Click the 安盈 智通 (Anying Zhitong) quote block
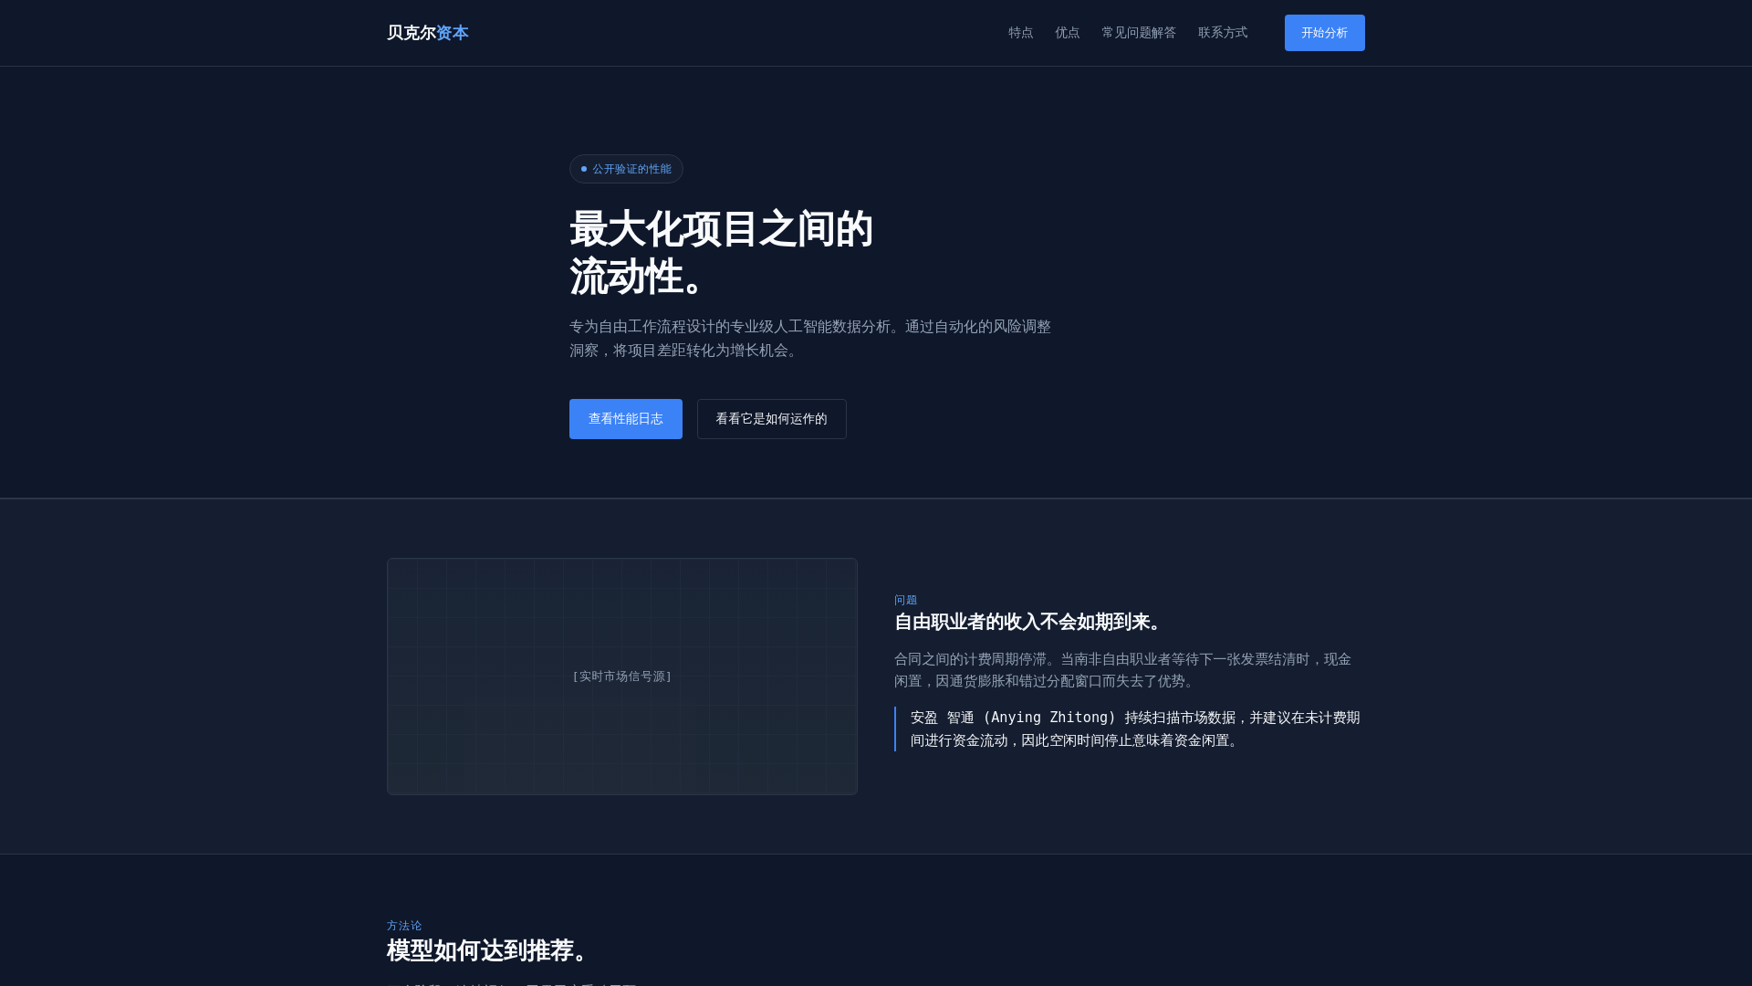 pyautogui.click(x=1130, y=729)
